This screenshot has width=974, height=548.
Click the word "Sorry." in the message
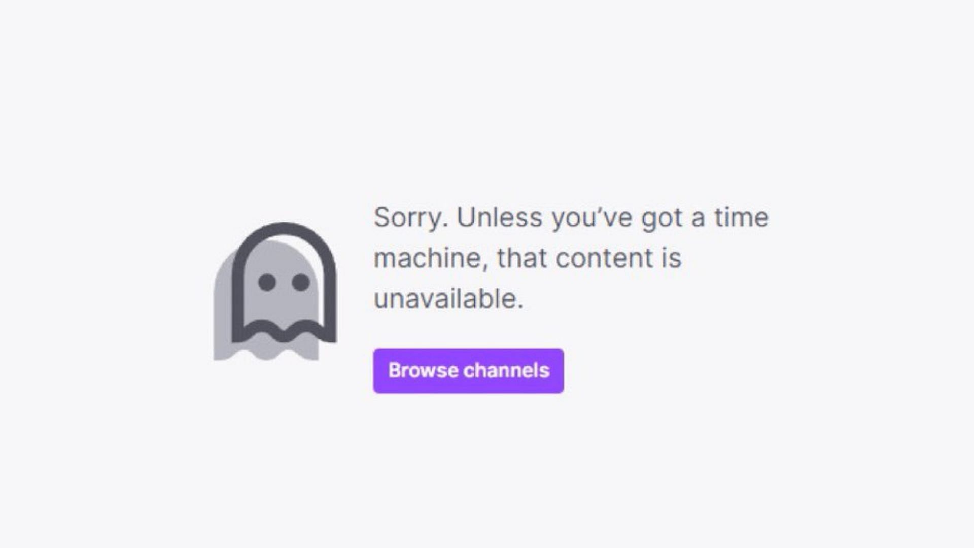click(x=411, y=218)
